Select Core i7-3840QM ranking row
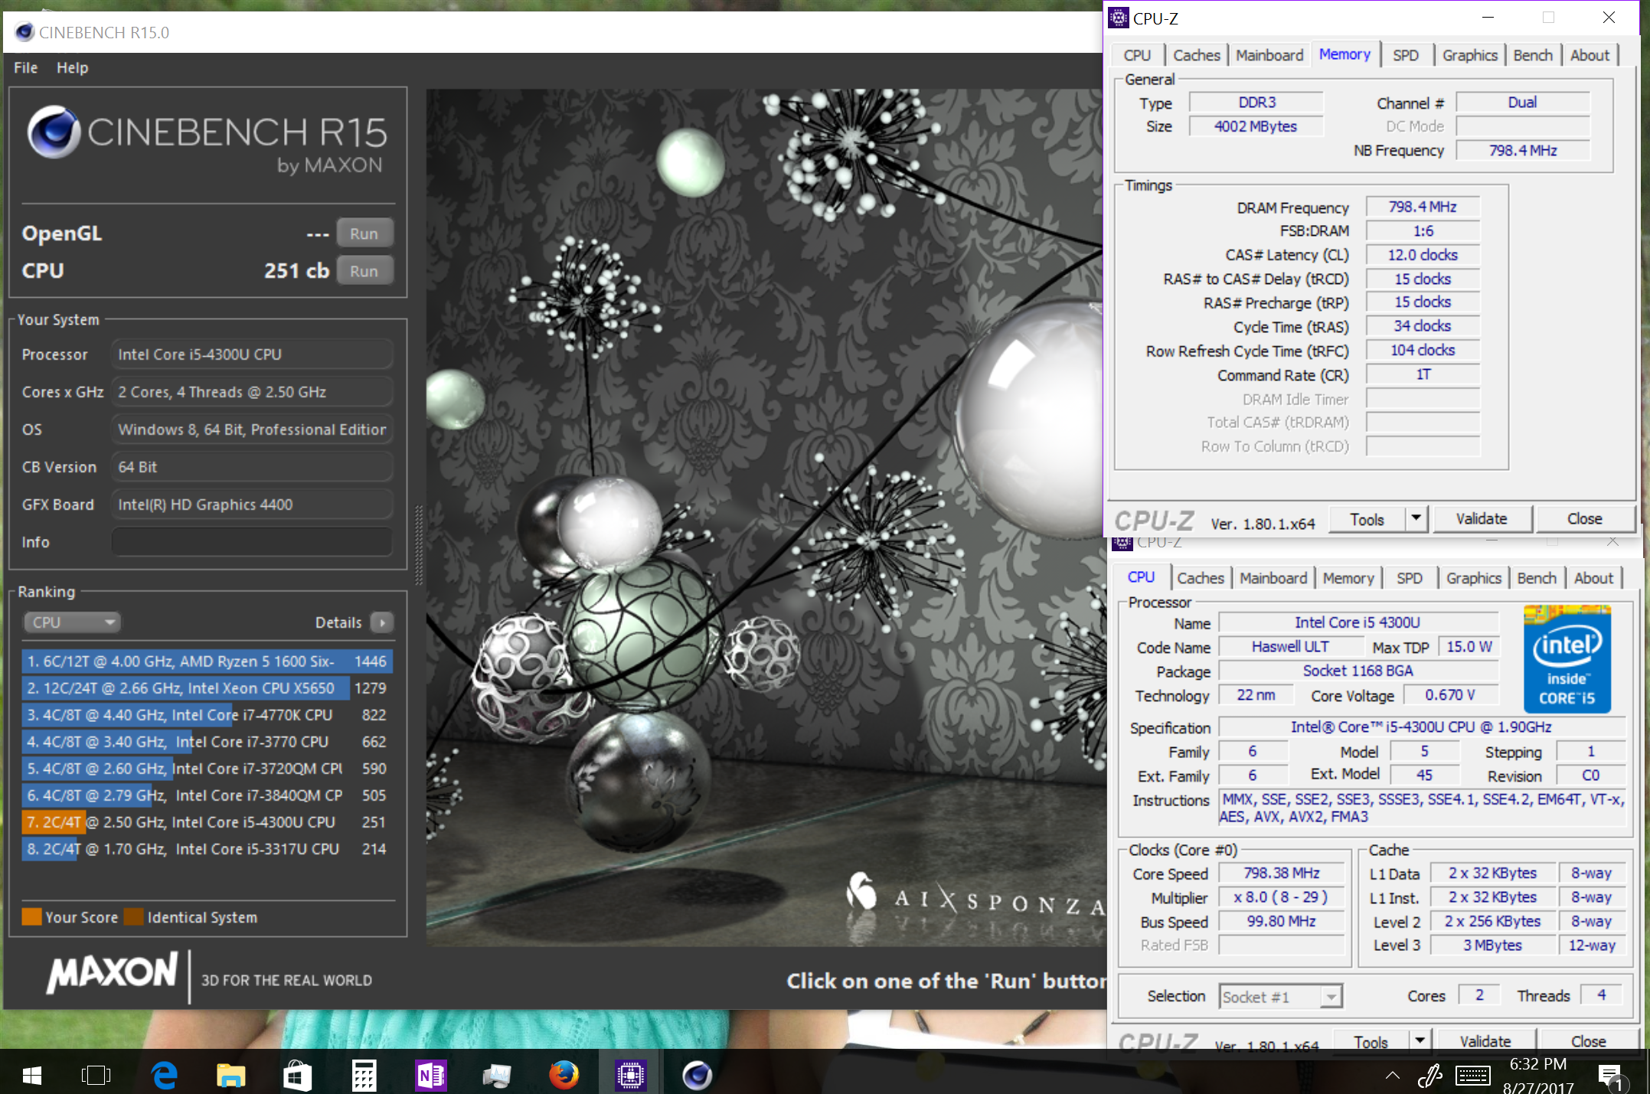Image resolution: width=1650 pixels, height=1094 pixels. pos(207,795)
